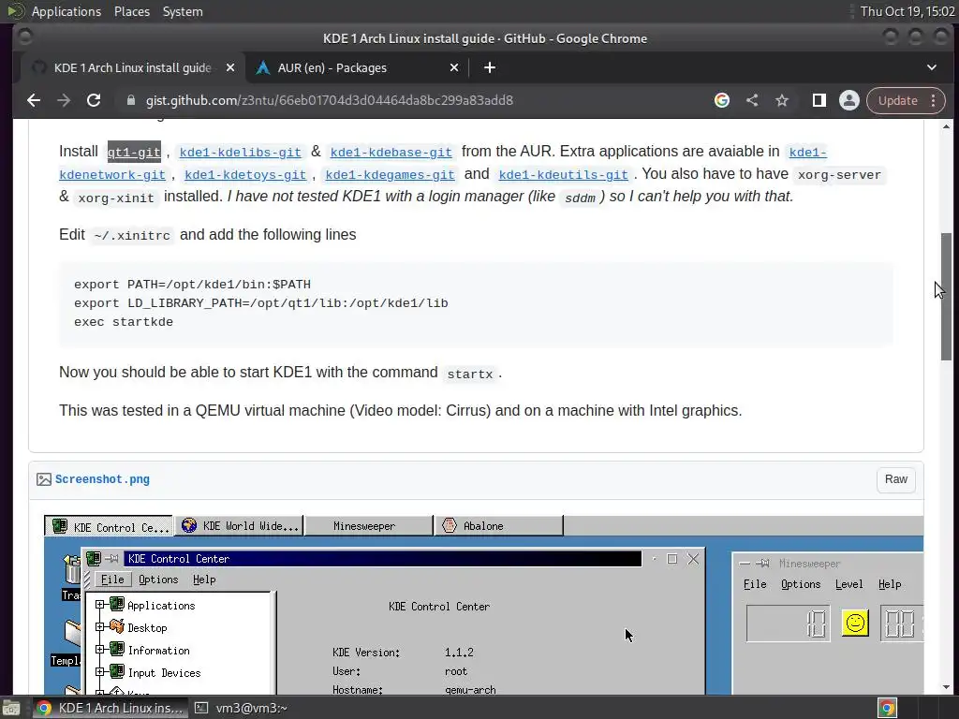Open Chrome side panel icon
Image resolution: width=959 pixels, height=719 pixels.
point(819,100)
